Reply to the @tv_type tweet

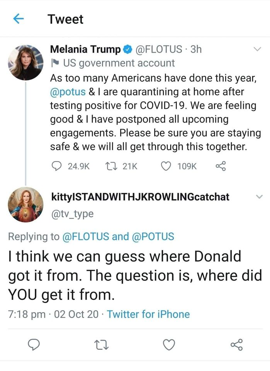pos(34,344)
